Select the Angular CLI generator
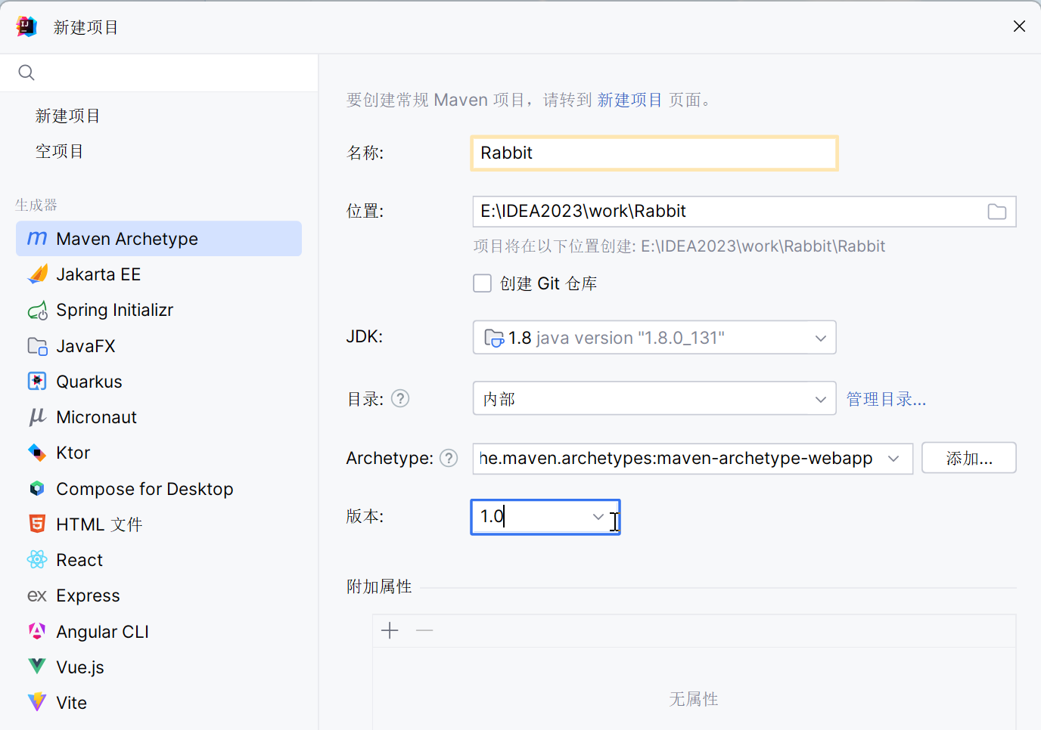 159,631
